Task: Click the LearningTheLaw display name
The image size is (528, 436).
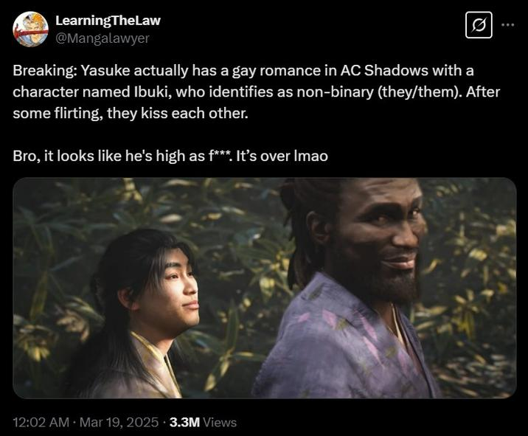Action: pos(108,21)
